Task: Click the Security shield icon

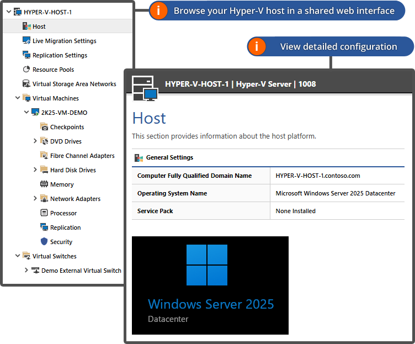Action: coord(44,241)
